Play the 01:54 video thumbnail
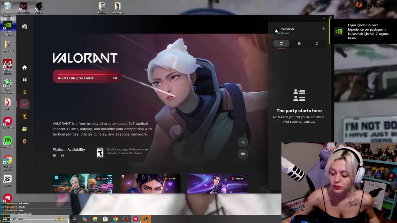This screenshot has width=397, height=223. click(150, 183)
